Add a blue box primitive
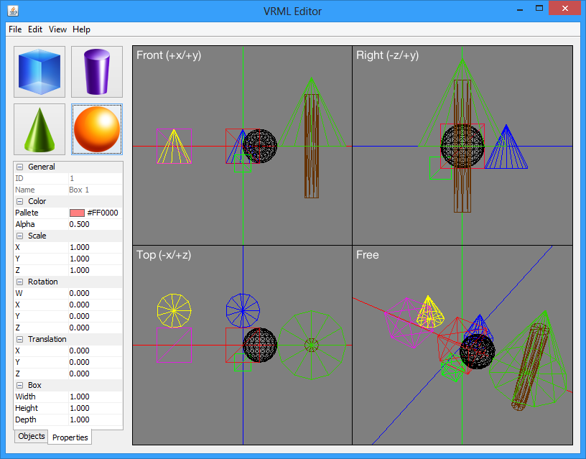 click(x=39, y=72)
